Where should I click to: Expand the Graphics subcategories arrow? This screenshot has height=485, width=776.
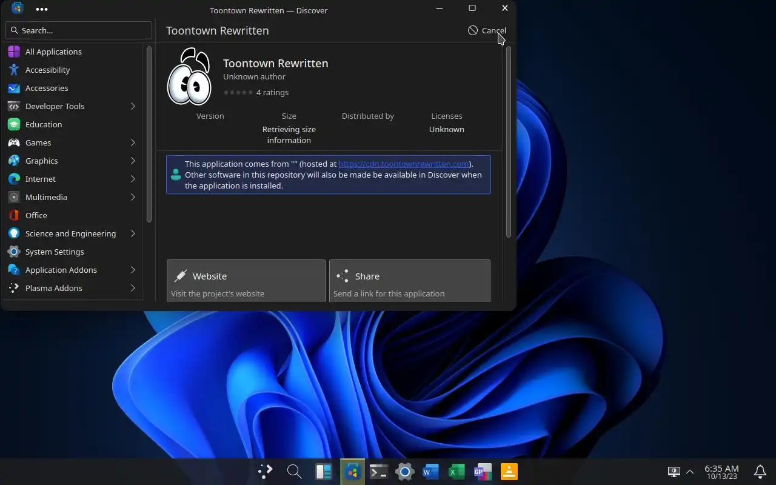133,161
